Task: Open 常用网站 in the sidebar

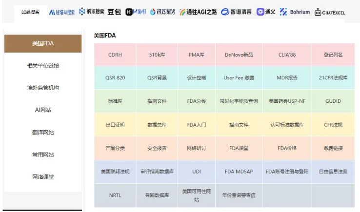Action: coord(43,154)
